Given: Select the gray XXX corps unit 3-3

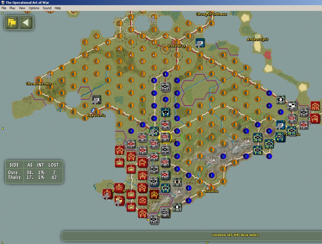Looking at the screenshot, I should coord(291,105).
